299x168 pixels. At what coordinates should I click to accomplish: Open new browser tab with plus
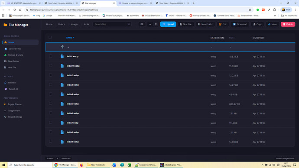pos(194,3)
